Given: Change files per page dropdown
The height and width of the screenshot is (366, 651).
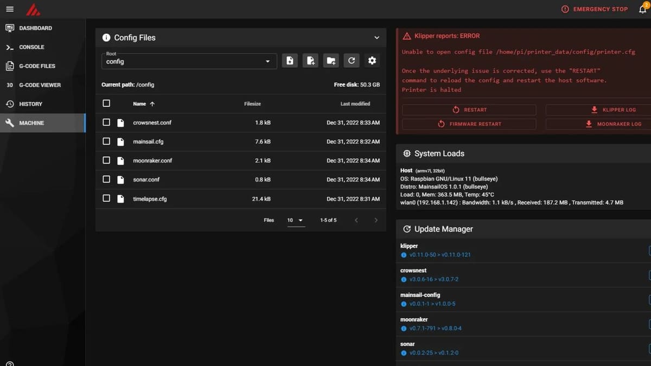Looking at the screenshot, I should point(296,220).
